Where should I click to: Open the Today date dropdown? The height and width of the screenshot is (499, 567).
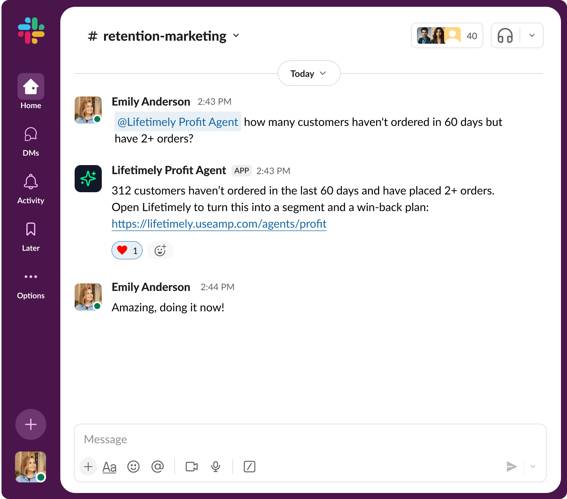(309, 73)
